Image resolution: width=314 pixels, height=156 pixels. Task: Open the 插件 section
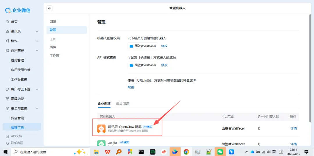(53, 47)
